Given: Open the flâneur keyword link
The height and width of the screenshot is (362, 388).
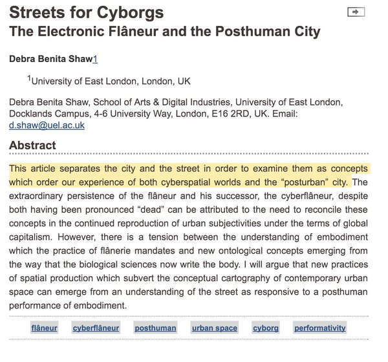Looking at the screenshot, I should click(44, 328).
